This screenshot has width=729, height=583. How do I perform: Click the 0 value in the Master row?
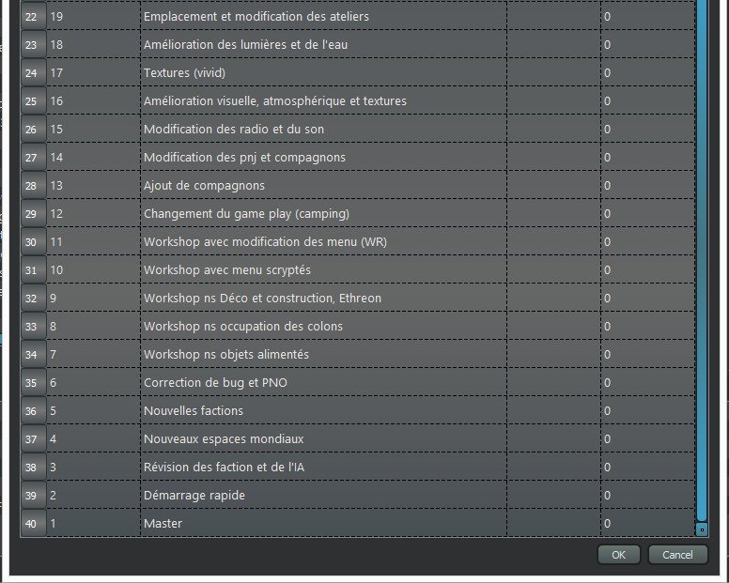point(646,524)
